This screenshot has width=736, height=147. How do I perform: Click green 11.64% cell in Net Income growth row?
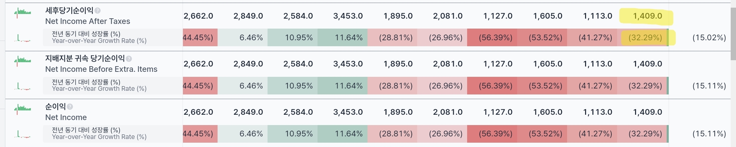click(343, 133)
